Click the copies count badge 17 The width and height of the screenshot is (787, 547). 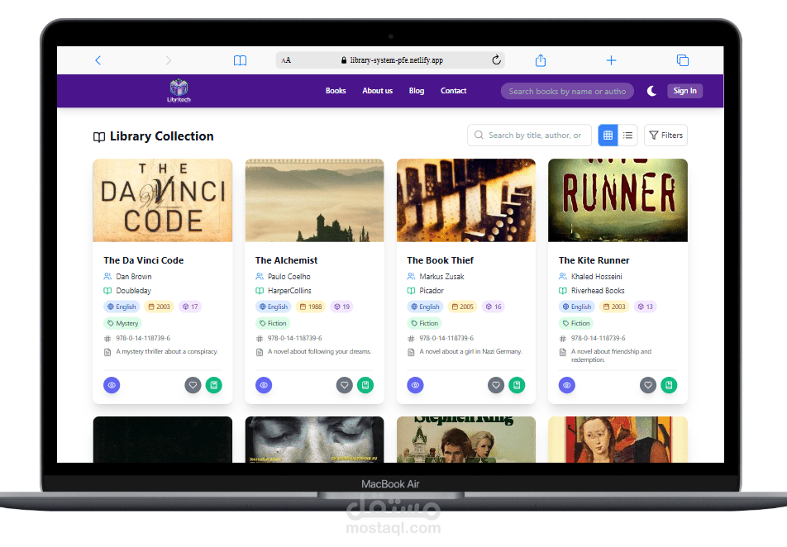pos(190,307)
